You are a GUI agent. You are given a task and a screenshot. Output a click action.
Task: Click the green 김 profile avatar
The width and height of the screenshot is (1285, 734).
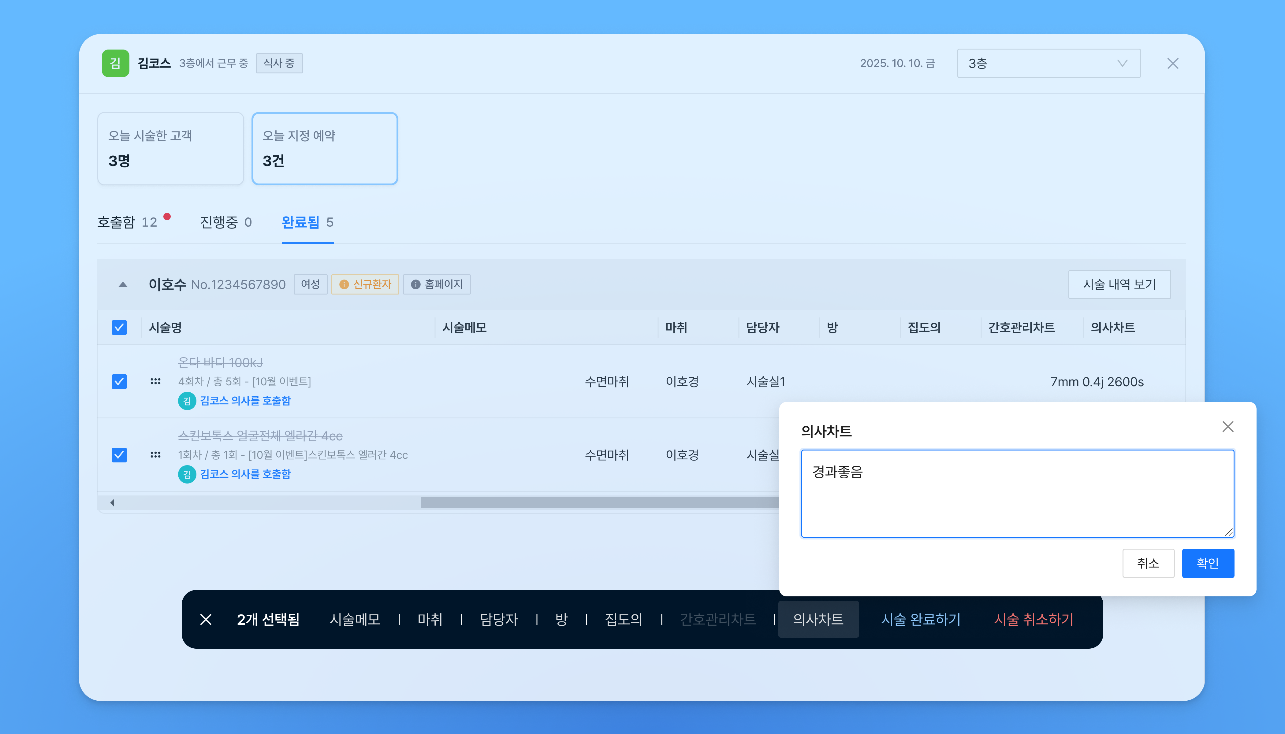[115, 63]
